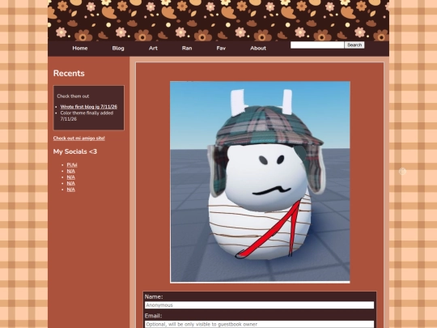Focus the guestbook Email field
The image size is (437, 328).
[259, 325]
